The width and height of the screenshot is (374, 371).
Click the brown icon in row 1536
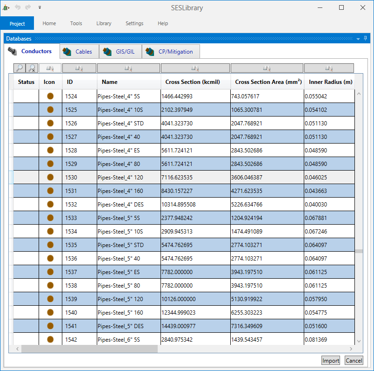point(50,258)
